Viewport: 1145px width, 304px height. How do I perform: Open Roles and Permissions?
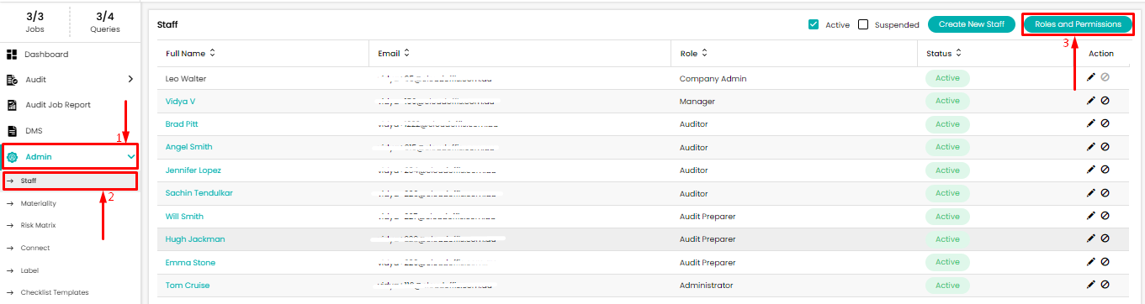(1078, 24)
